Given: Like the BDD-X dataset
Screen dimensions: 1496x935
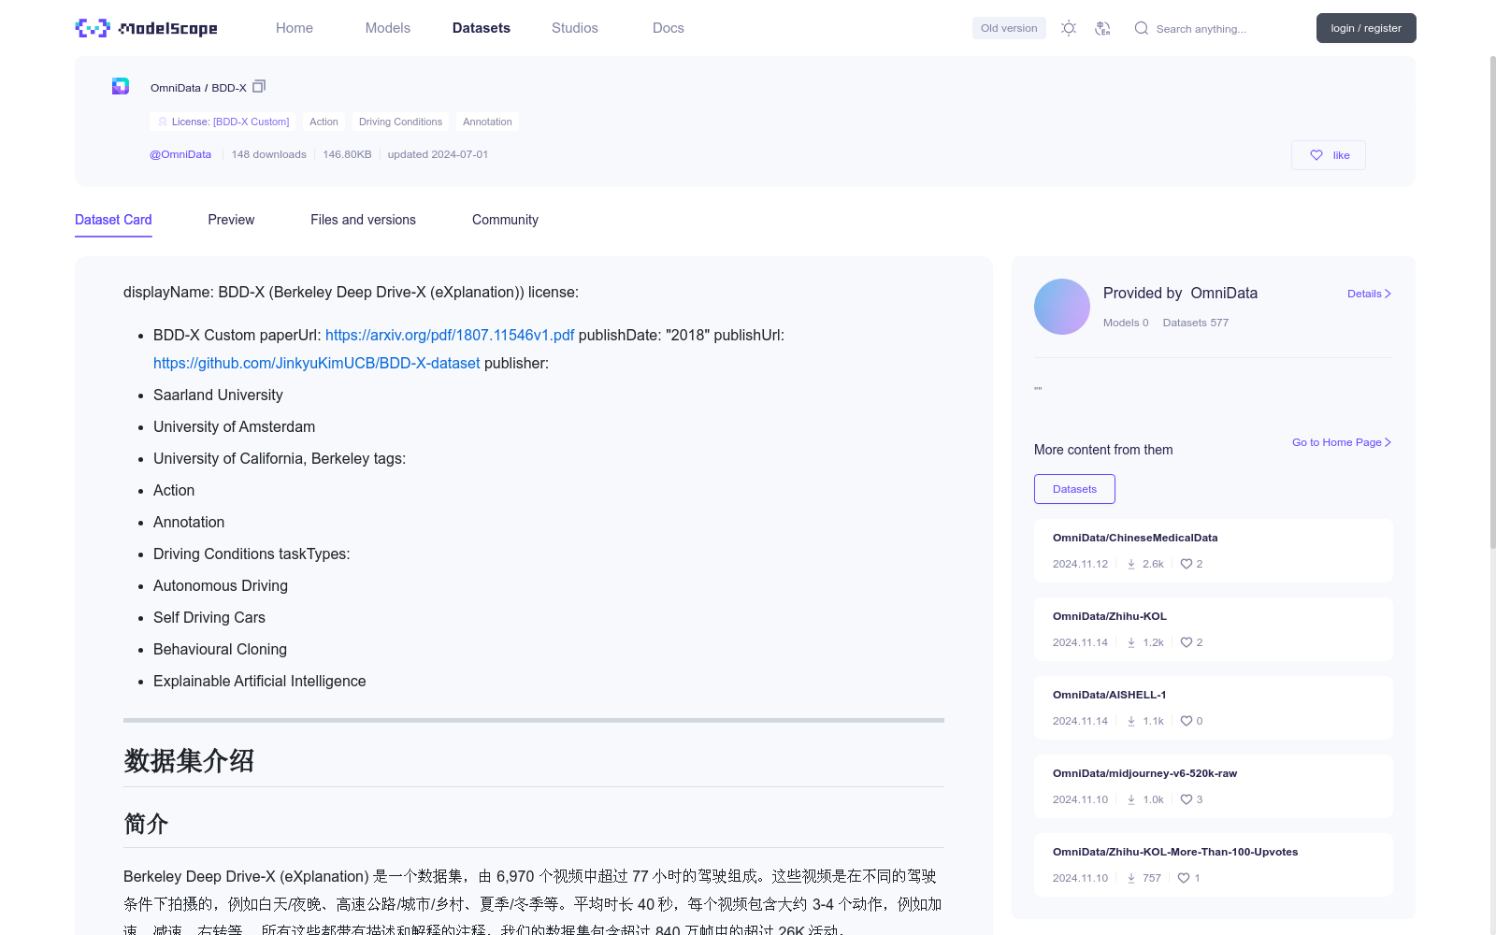Looking at the screenshot, I should coord(1328,154).
